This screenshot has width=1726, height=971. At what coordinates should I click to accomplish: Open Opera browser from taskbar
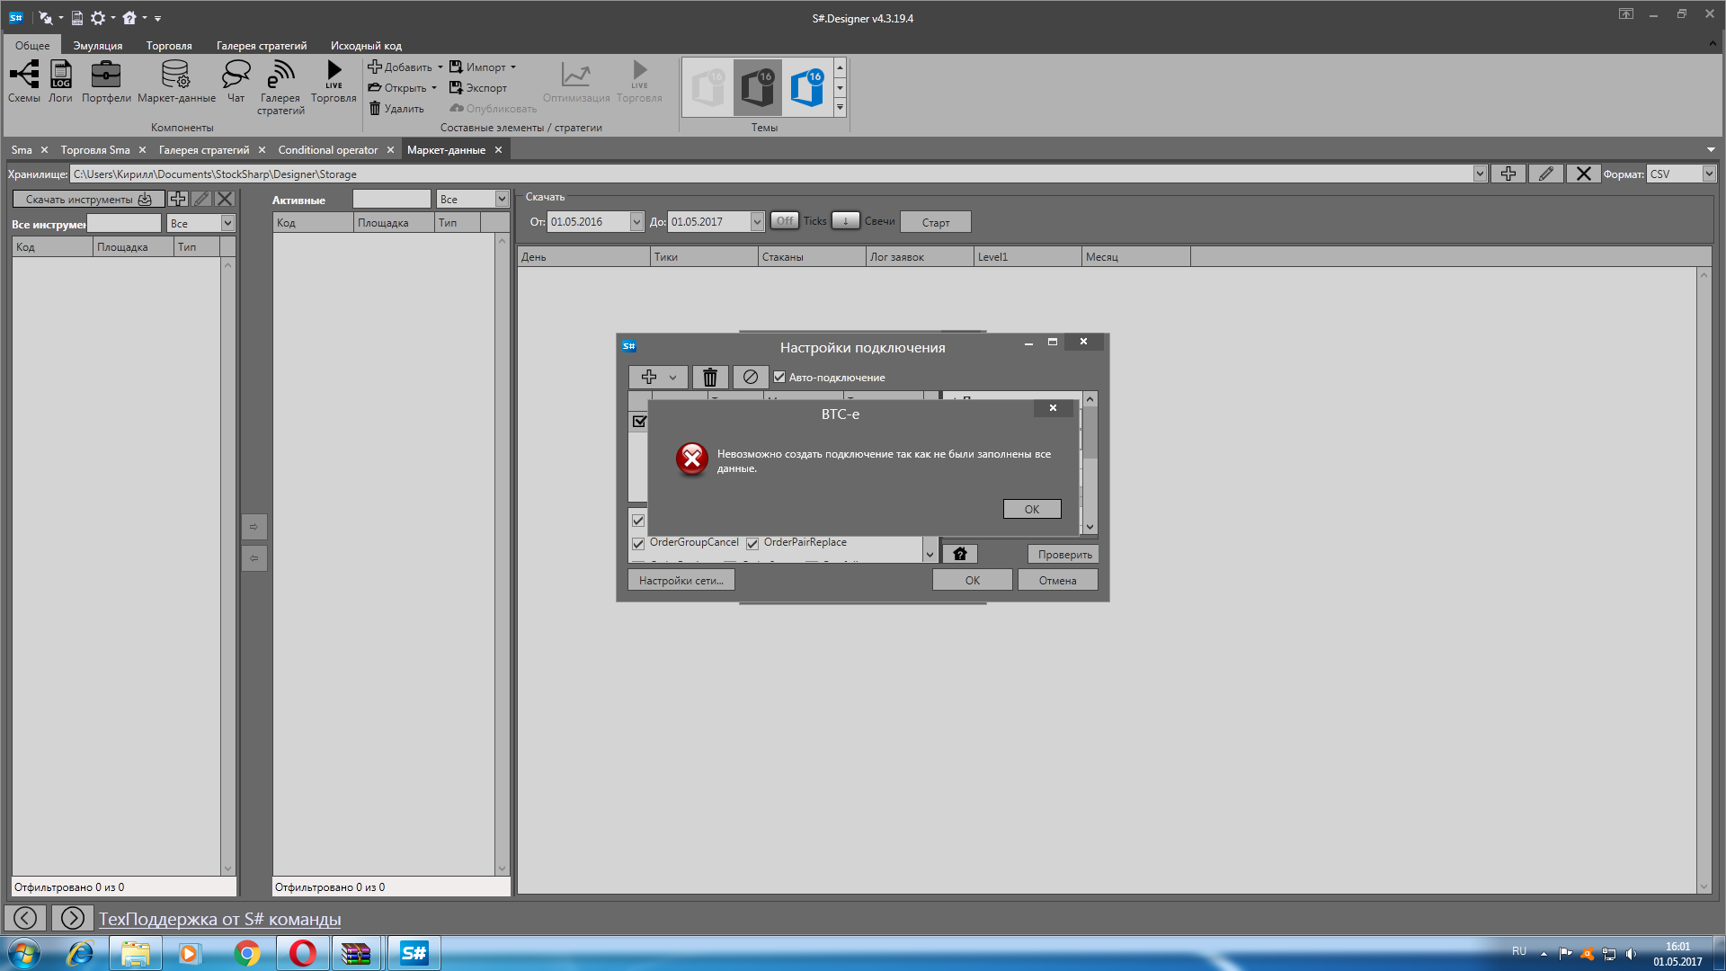point(303,953)
